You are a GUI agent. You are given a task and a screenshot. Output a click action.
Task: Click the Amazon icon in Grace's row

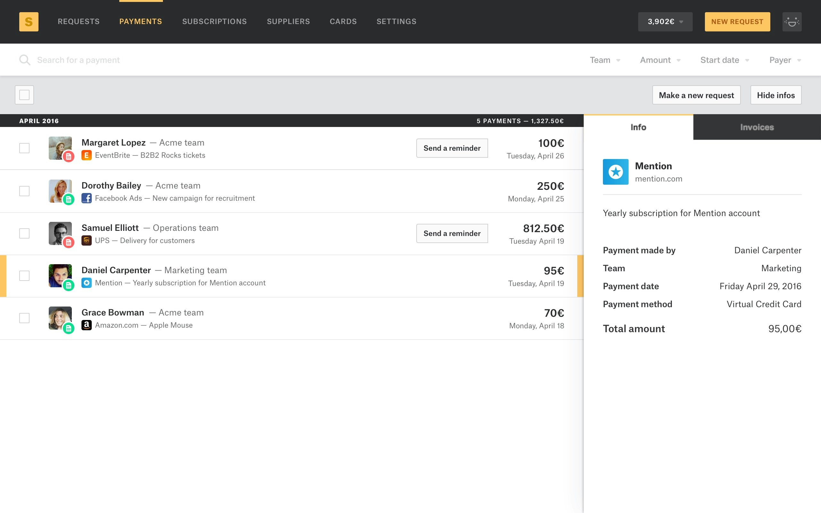(x=87, y=325)
